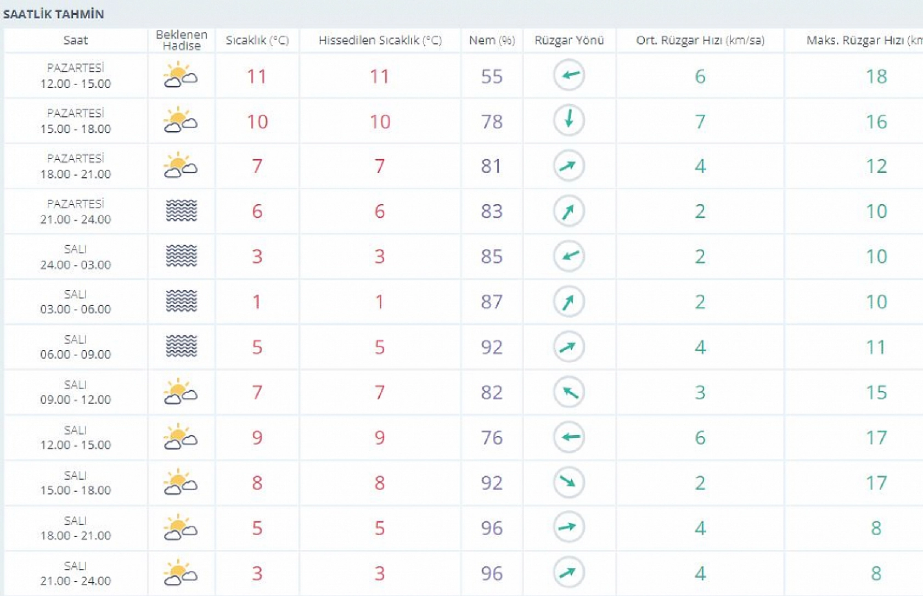Click the partly sunny icon for Pazartesi 12.00 - 15.00
This screenshot has height=596, width=923.
(181, 76)
